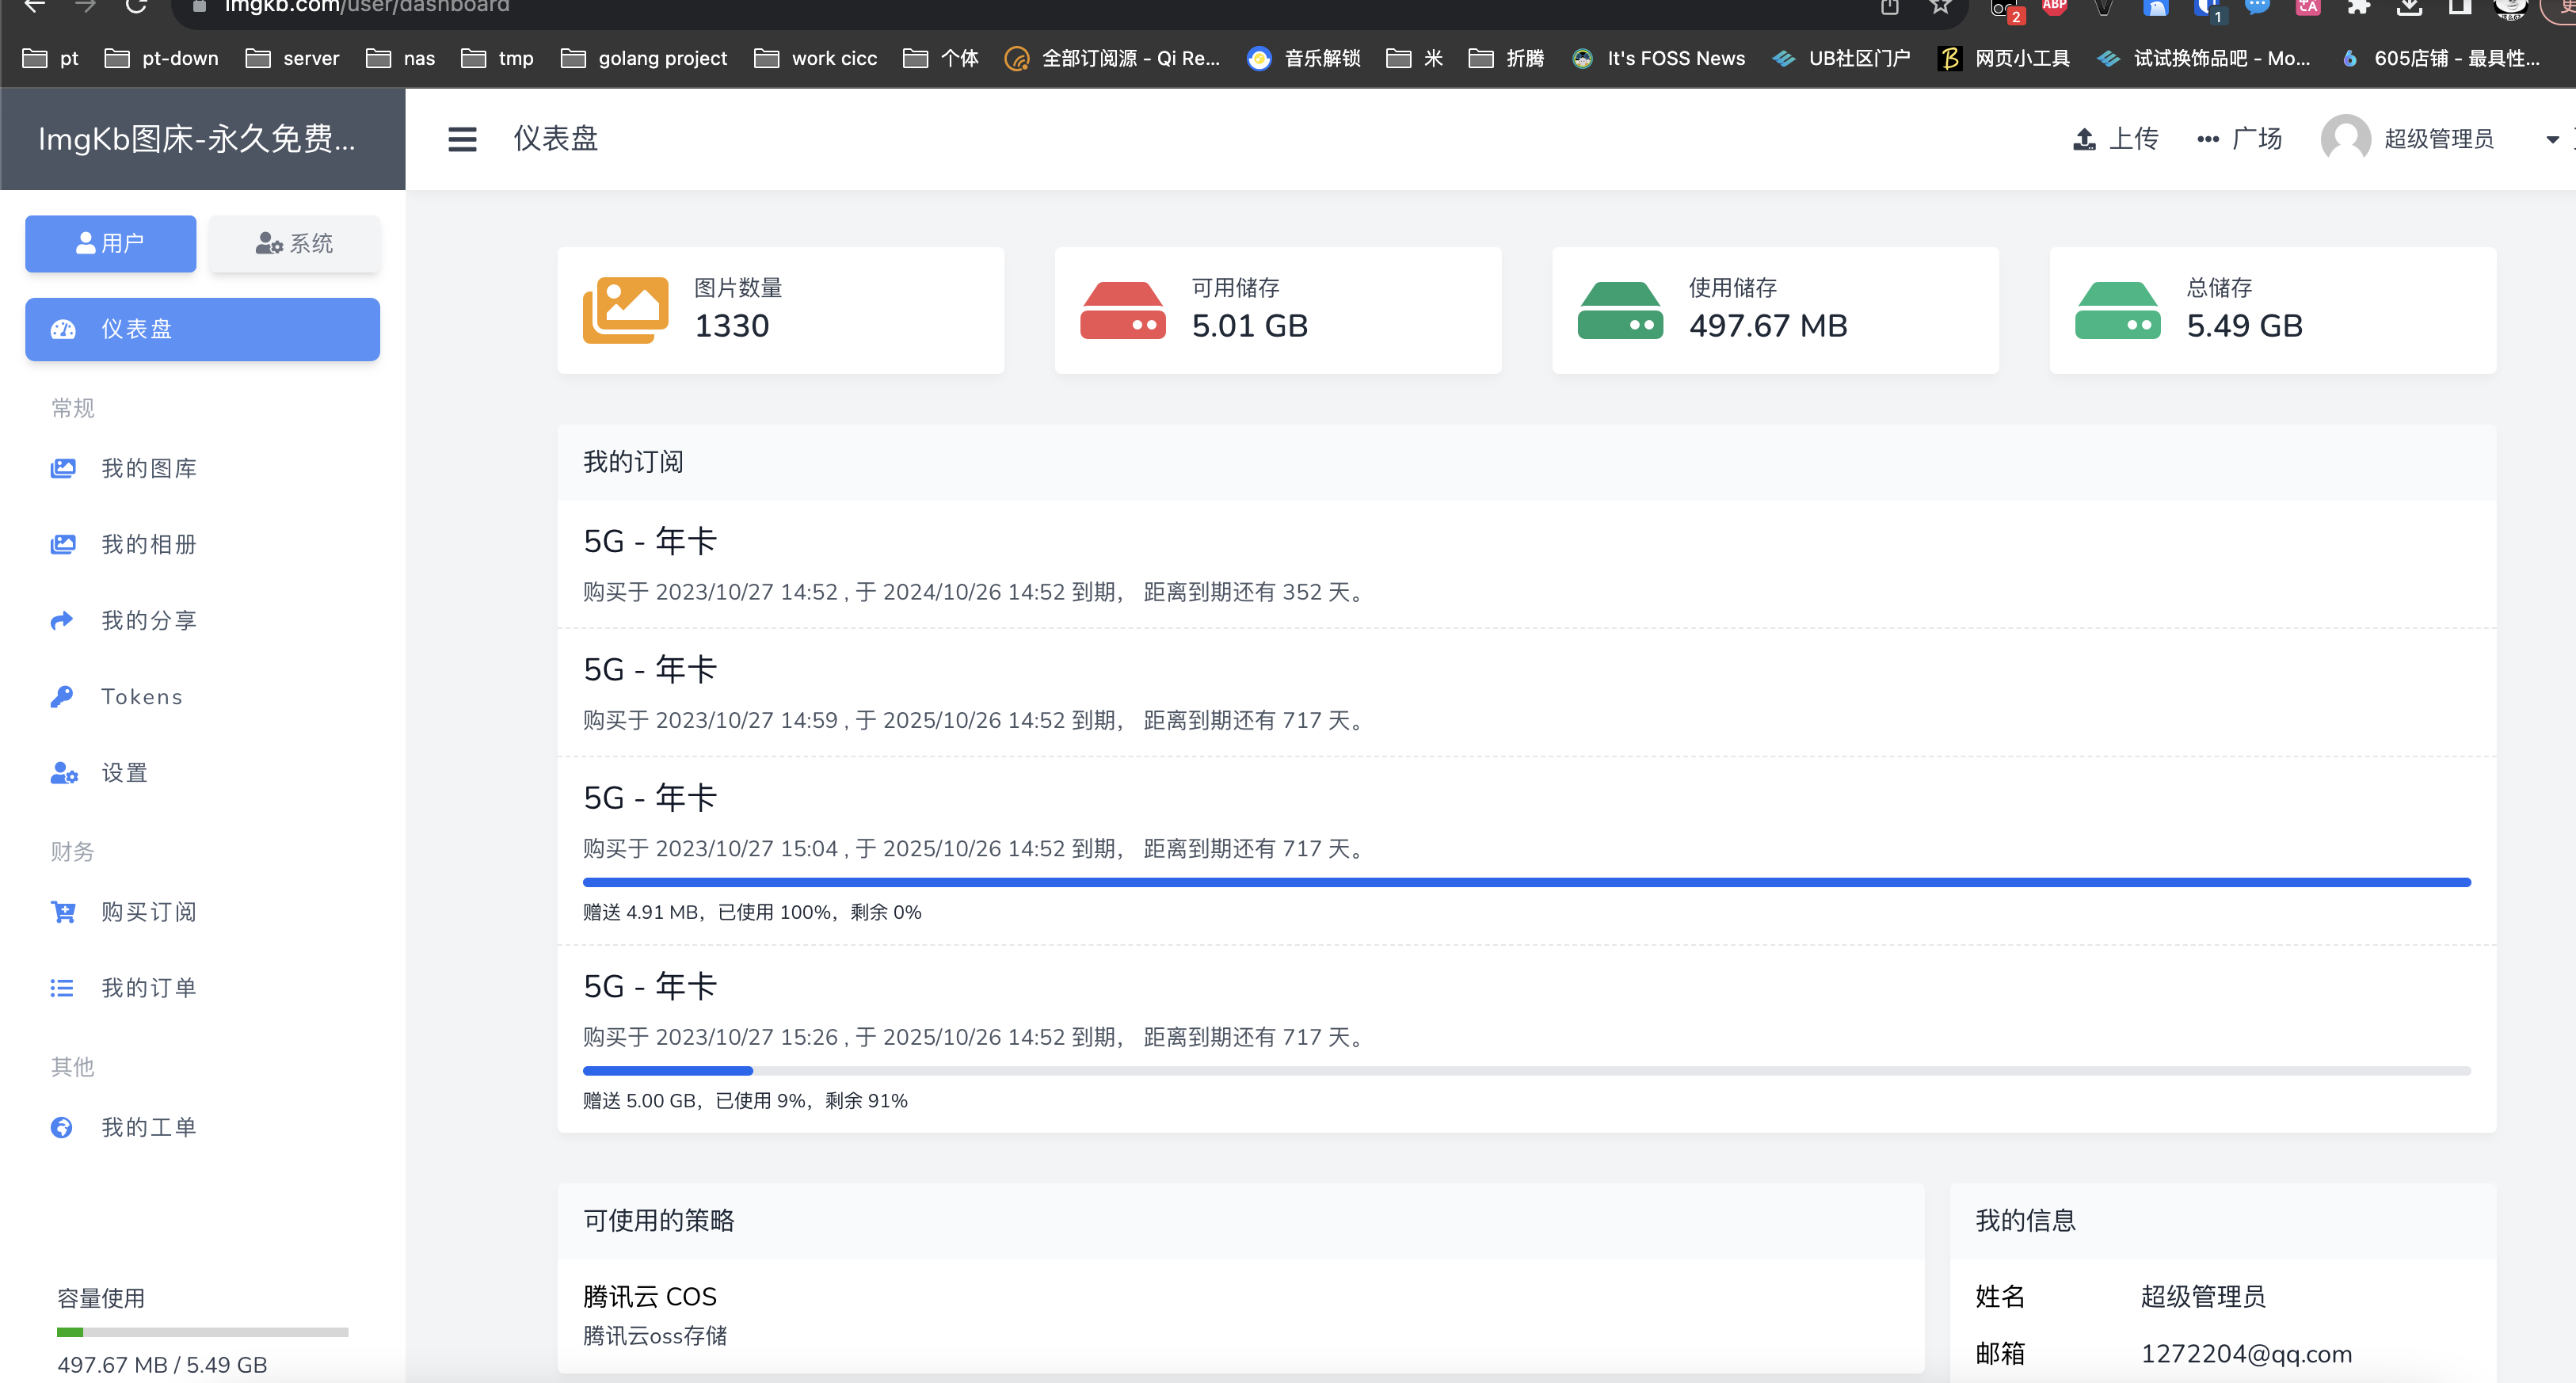Click the 我的分享 share arrow icon
Screen dimensions: 2576x1383
point(62,620)
